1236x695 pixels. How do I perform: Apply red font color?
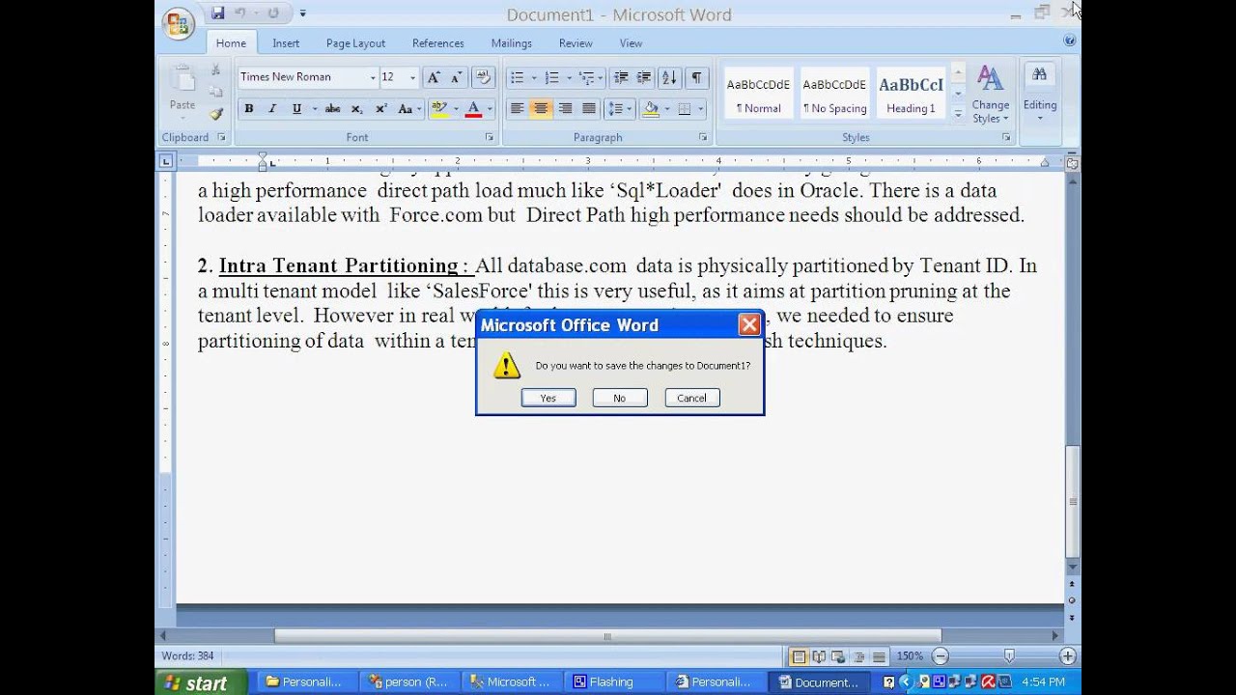473,109
